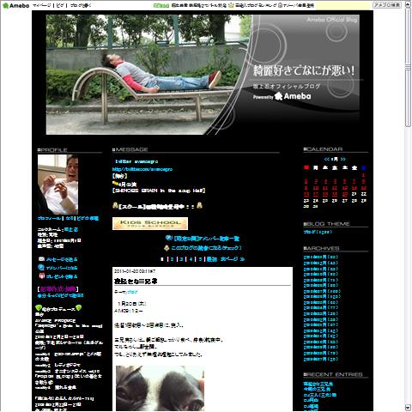Click the red gift present icon
Viewport: 412px width, 412px height.
click(42, 276)
